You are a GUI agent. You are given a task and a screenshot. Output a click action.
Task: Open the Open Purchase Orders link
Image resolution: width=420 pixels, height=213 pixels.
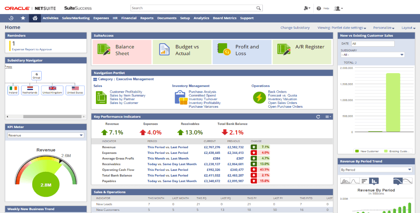click(x=285, y=106)
